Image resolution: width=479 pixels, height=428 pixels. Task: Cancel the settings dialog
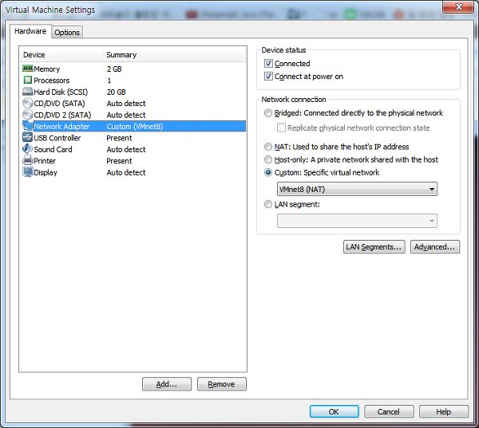coord(389,411)
